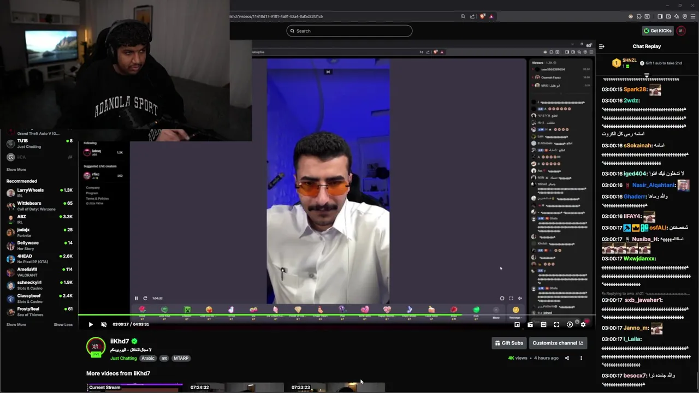The height and width of the screenshot is (393, 699).
Task: Enter fullscreen on the Kick video player
Action: tap(556, 324)
